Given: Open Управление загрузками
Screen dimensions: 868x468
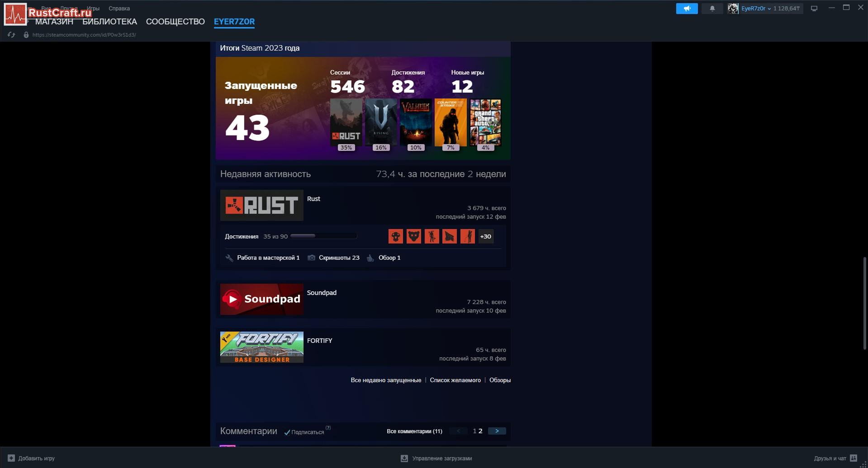Looking at the screenshot, I should [436, 458].
